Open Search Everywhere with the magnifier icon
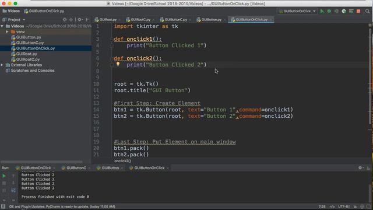Viewport: 373px width, 210px height. click(x=368, y=11)
